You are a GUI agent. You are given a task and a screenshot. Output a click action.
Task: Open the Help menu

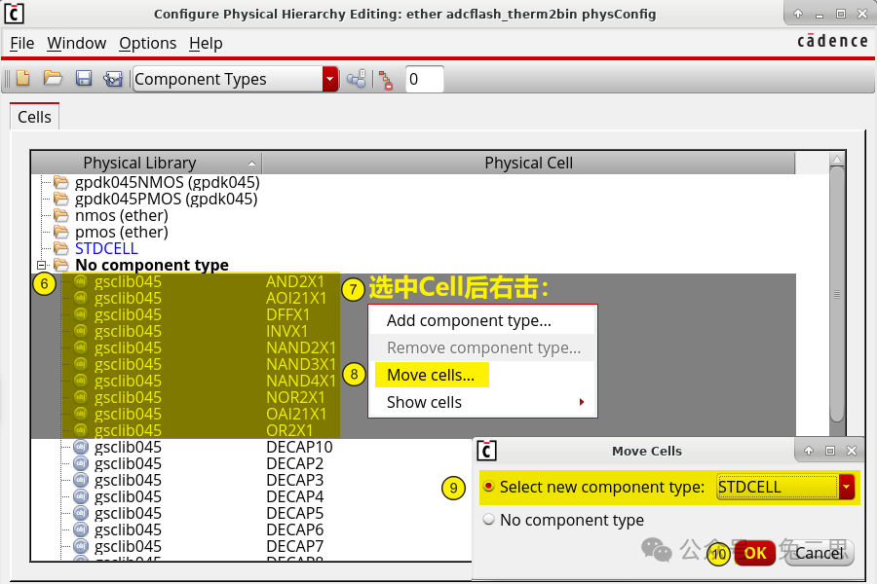point(206,43)
